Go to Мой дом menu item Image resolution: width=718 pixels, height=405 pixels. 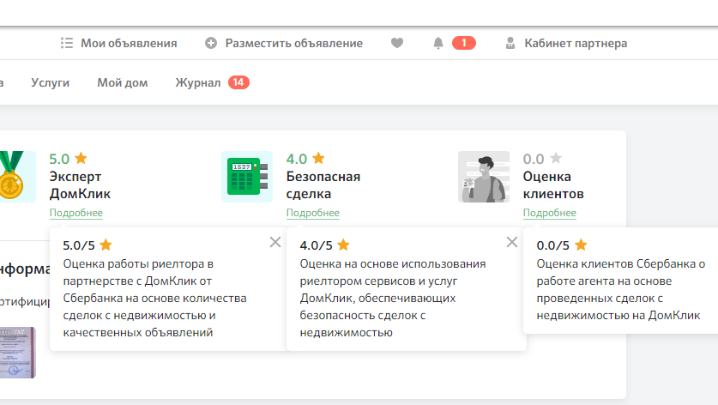coord(123,82)
